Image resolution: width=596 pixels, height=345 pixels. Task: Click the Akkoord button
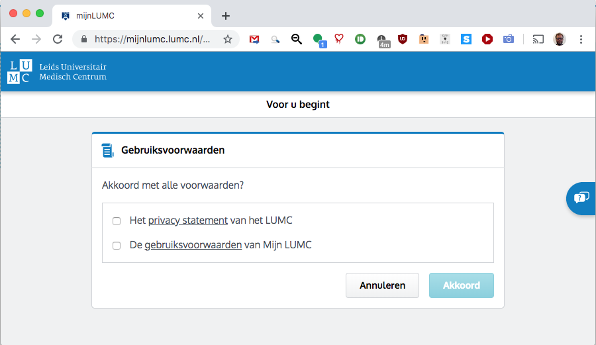(x=461, y=285)
